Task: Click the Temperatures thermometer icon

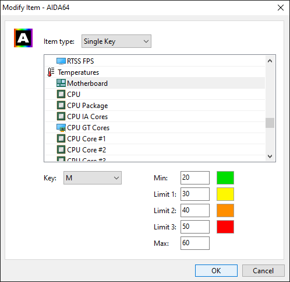Action: coord(51,72)
